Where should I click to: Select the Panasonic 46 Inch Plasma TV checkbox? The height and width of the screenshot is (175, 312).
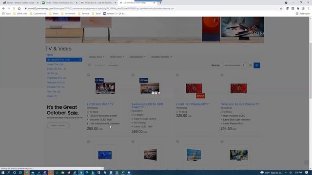222,75
